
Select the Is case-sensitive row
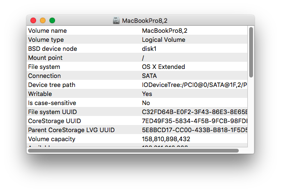(137, 103)
